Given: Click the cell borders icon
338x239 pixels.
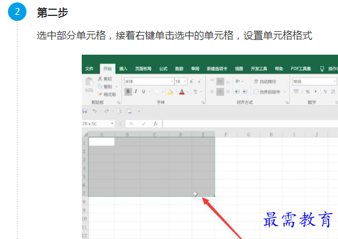Looking at the screenshot, I should (157, 92).
